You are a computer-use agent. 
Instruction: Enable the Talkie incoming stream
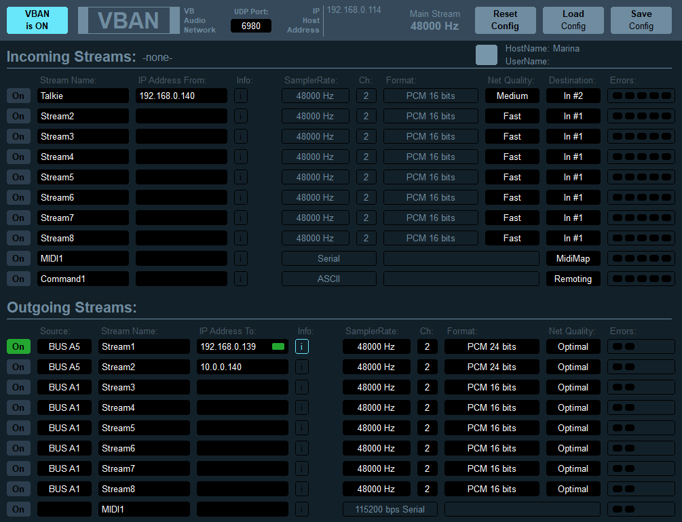click(x=18, y=96)
